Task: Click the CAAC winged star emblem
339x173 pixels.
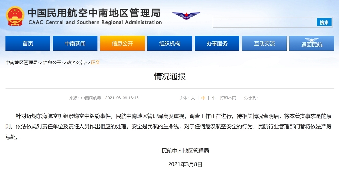Action: click(186, 15)
